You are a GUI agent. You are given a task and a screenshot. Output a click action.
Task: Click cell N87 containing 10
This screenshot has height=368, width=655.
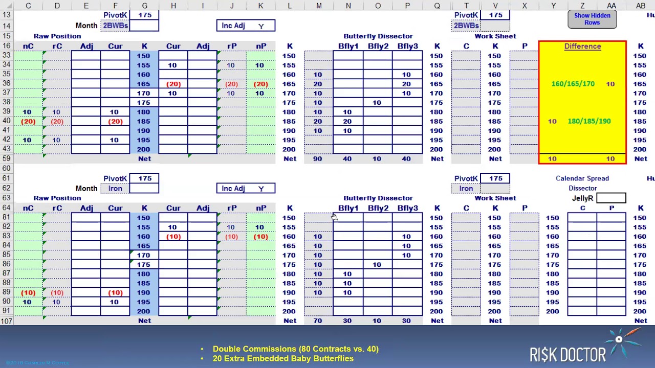tap(347, 274)
